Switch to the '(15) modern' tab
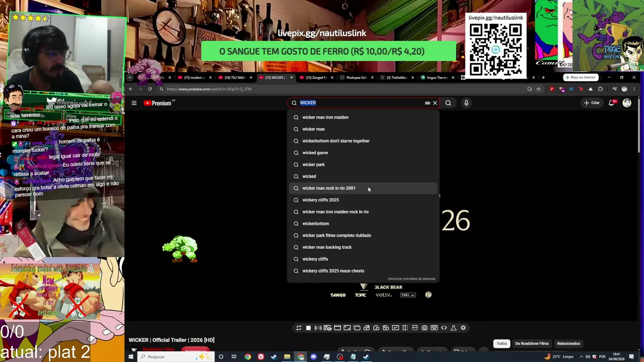The image size is (644, 362). 194,77
